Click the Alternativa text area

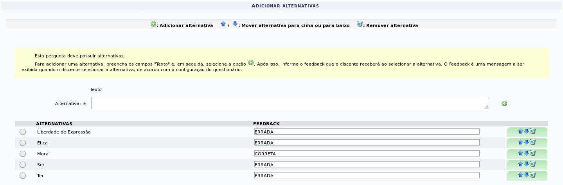pos(290,103)
